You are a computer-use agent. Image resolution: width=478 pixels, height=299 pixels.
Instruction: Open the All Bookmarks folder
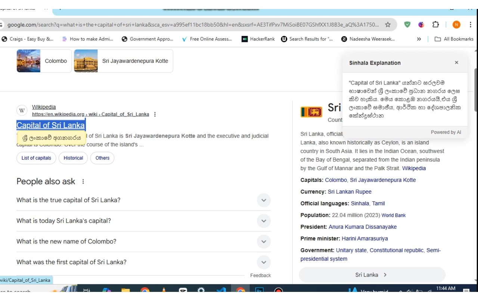(454, 39)
